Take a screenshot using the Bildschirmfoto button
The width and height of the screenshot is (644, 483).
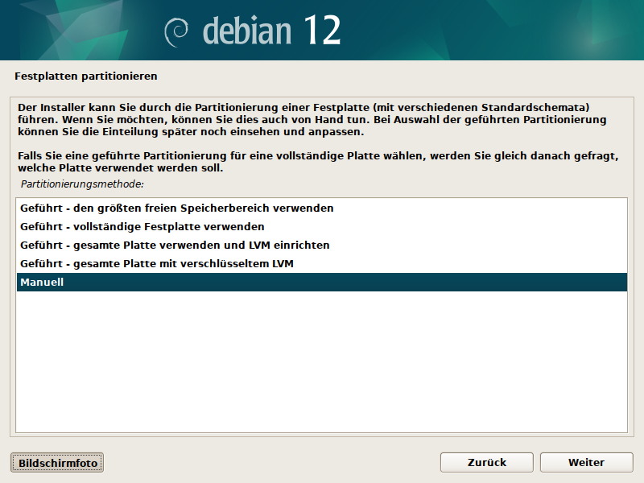pos(57,463)
